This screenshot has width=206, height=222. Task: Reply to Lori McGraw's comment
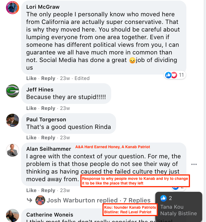pyautogui.click(x=48, y=78)
